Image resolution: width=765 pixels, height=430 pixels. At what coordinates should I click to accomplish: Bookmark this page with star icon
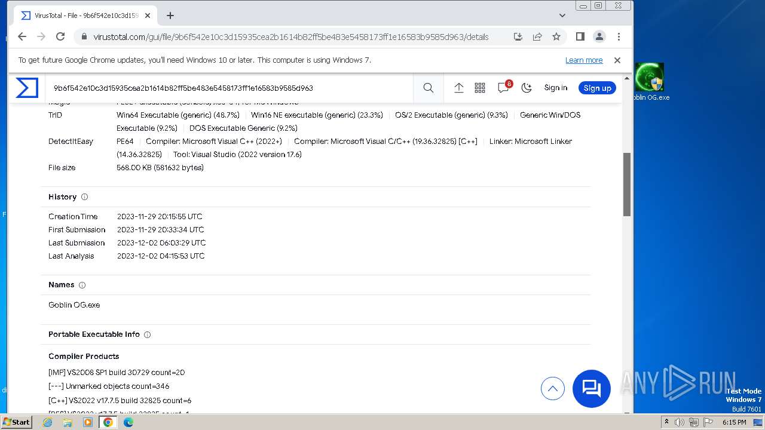(556, 36)
